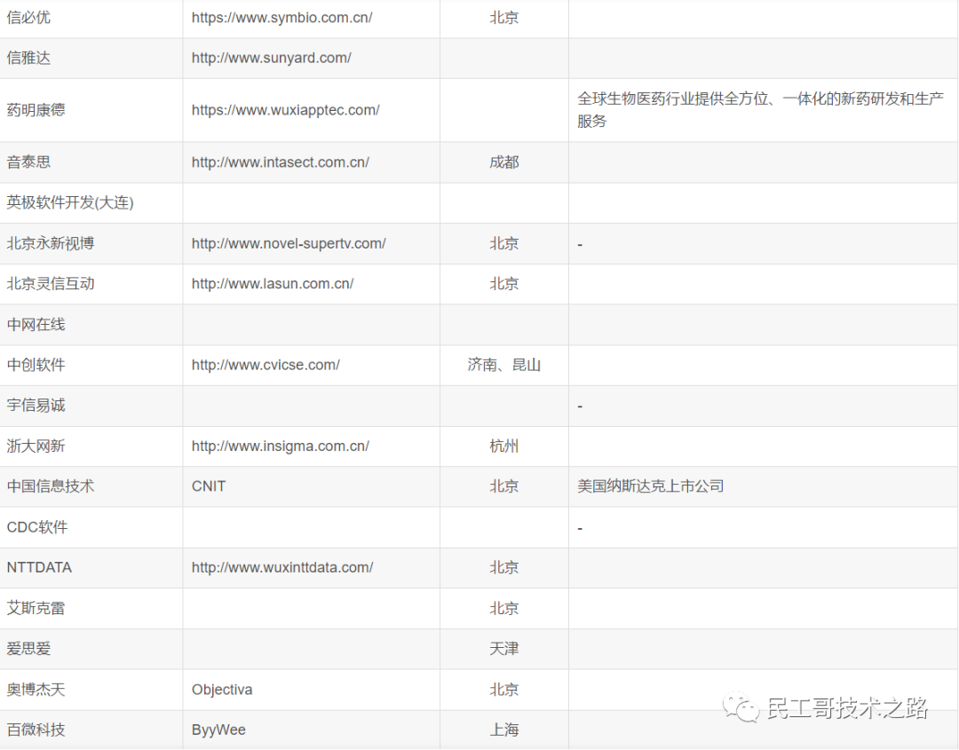Screen dimensions: 959x750
Task: Click the 中国信息技术 company name
Action: click(50, 486)
